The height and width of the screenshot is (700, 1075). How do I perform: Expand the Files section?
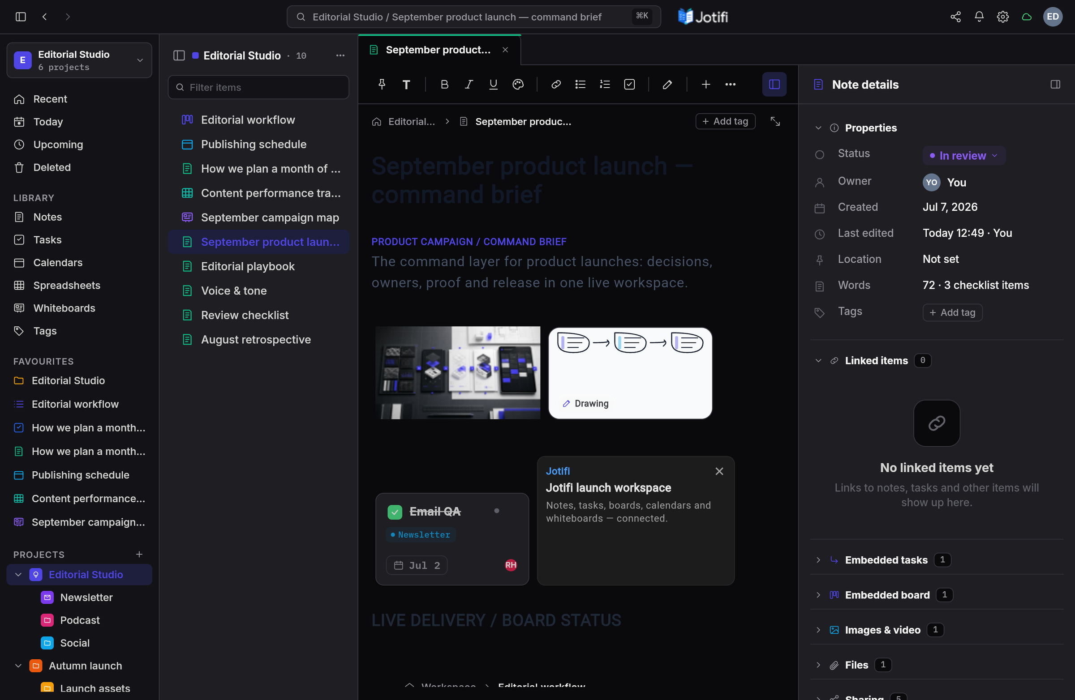[818, 665]
